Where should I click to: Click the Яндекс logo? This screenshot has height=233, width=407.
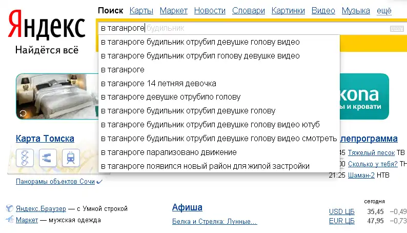tap(46, 27)
